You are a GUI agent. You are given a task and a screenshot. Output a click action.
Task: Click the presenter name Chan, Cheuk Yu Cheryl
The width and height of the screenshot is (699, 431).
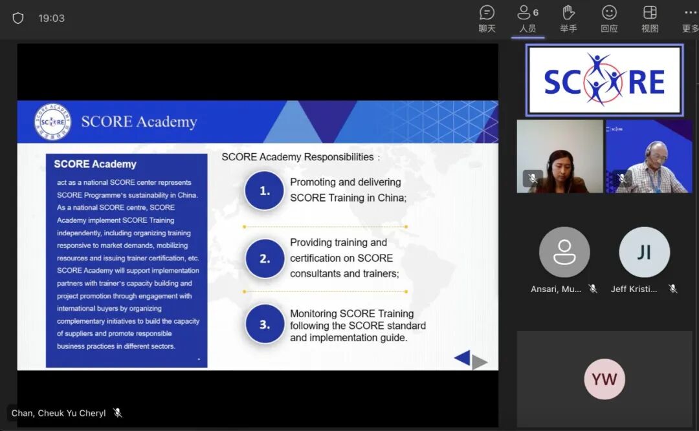pos(58,413)
